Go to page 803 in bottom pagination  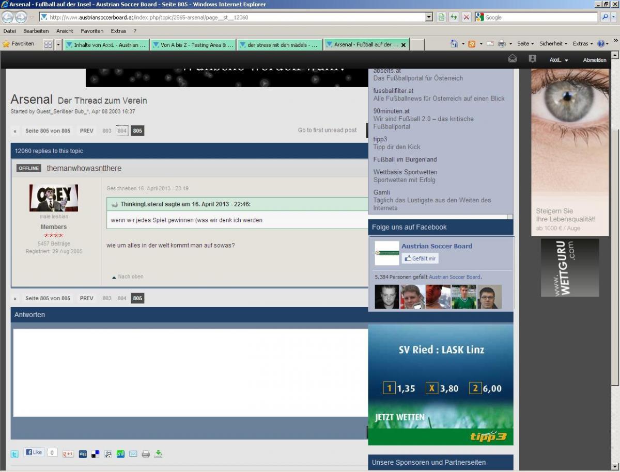(x=107, y=298)
